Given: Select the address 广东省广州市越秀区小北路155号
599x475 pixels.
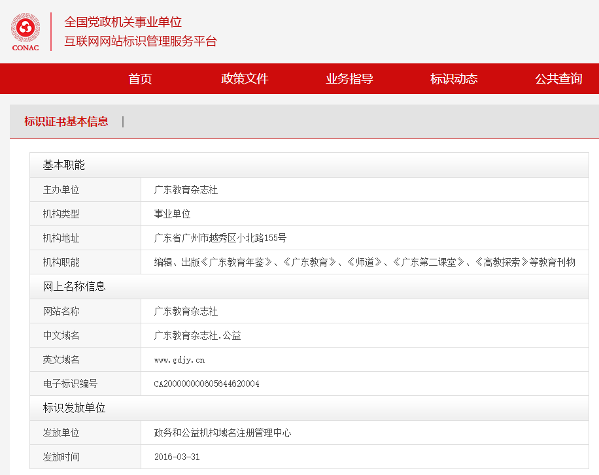Looking at the screenshot, I should 220,238.
